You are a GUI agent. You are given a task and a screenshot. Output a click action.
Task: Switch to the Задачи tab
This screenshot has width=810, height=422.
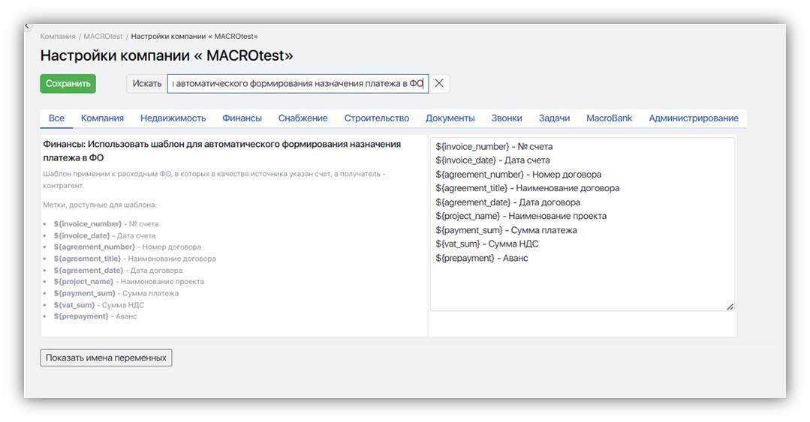point(554,118)
